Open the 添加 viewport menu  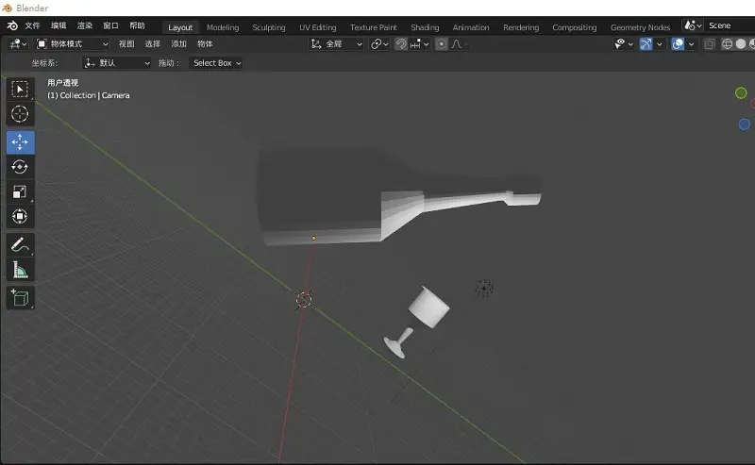(x=178, y=43)
